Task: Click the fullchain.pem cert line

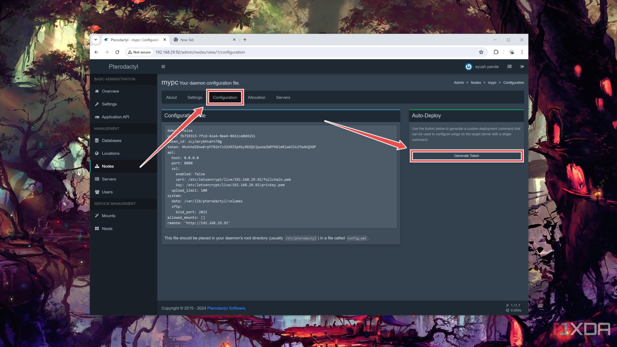Action: 233,180
